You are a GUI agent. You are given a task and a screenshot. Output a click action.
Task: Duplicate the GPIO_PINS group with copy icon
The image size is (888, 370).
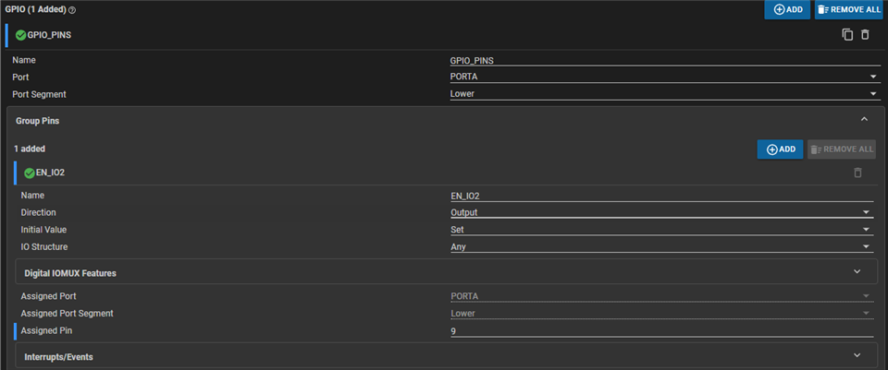[x=847, y=34]
